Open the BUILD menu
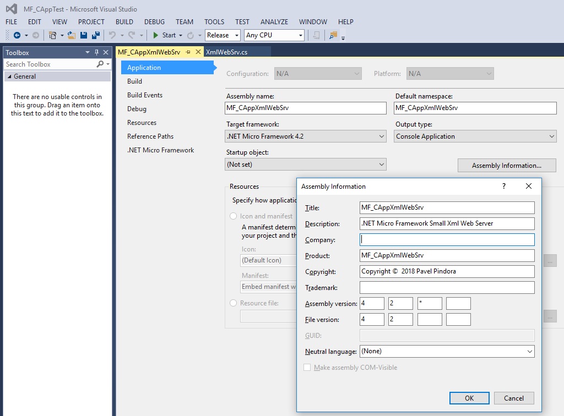The height and width of the screenshot is (416, 564). pos(124,22)
